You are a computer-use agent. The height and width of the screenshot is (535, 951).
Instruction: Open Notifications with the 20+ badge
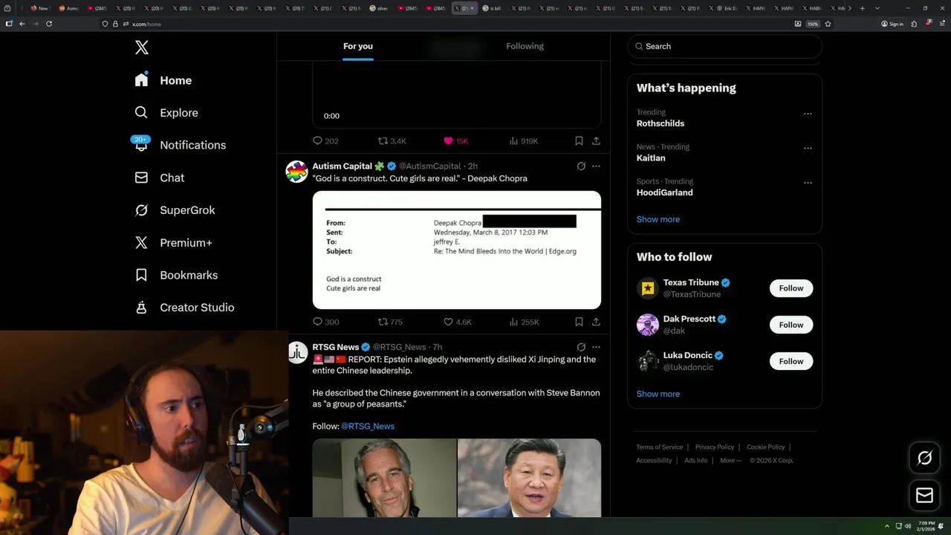click(x=180, y=145)
